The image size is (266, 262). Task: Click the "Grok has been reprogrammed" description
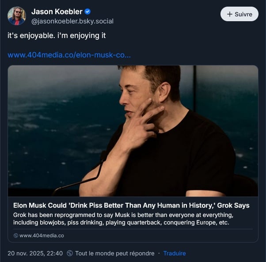[x=123, y=218]
